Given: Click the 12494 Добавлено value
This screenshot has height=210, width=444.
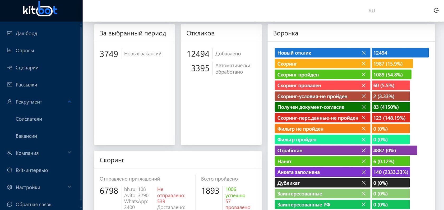Looking at the screenshot, I should click(x=198, y=54).
